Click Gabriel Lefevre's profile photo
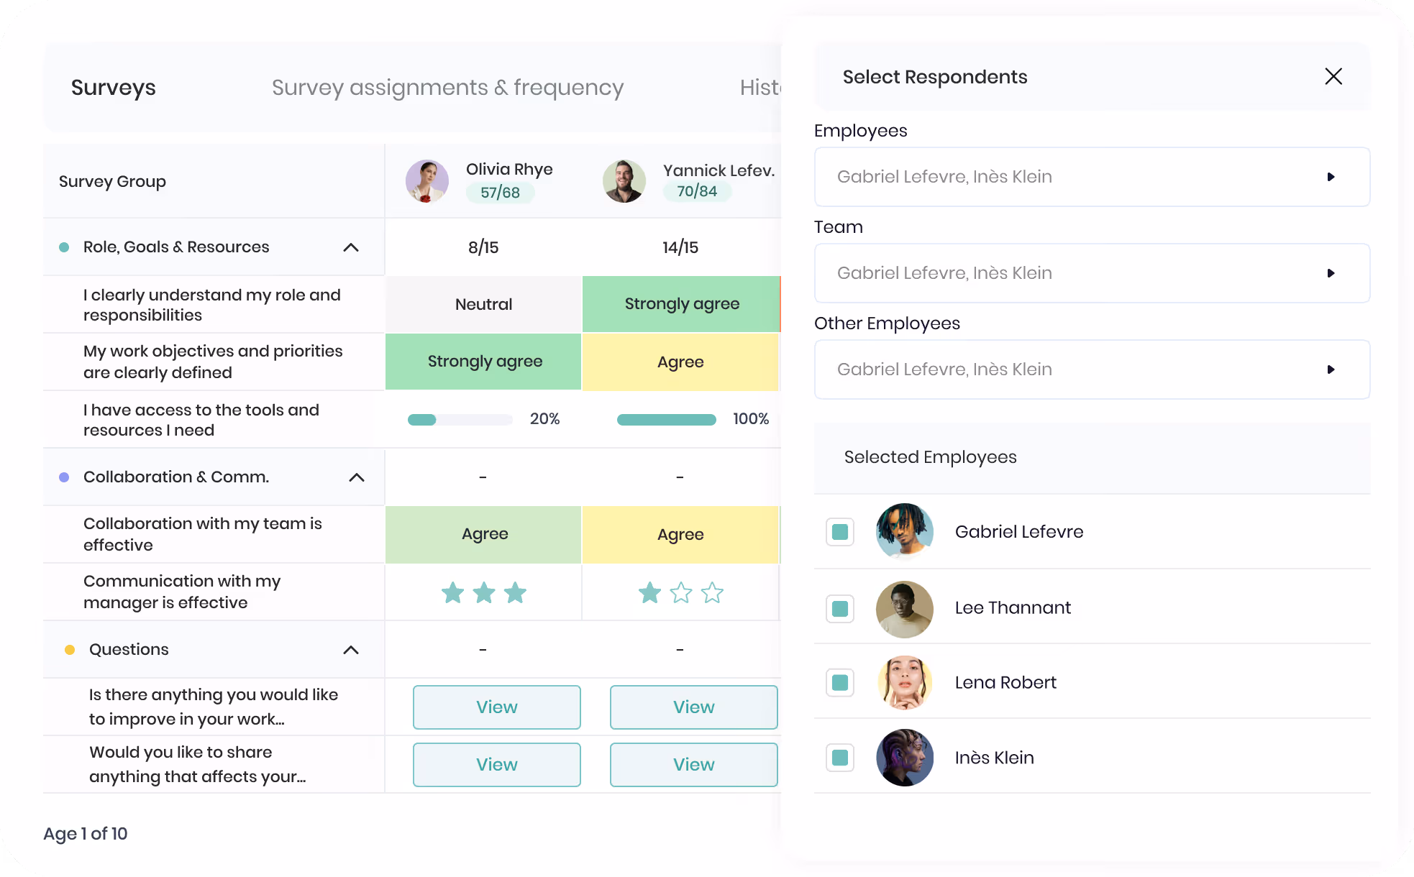Screen dimensions: 1414x877 (x=905, y=532)
